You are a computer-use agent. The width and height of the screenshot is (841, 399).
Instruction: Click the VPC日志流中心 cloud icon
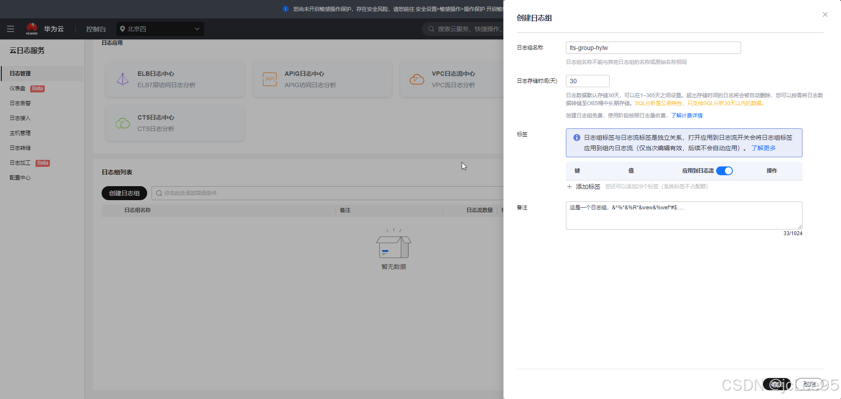[x=417, y=79]
